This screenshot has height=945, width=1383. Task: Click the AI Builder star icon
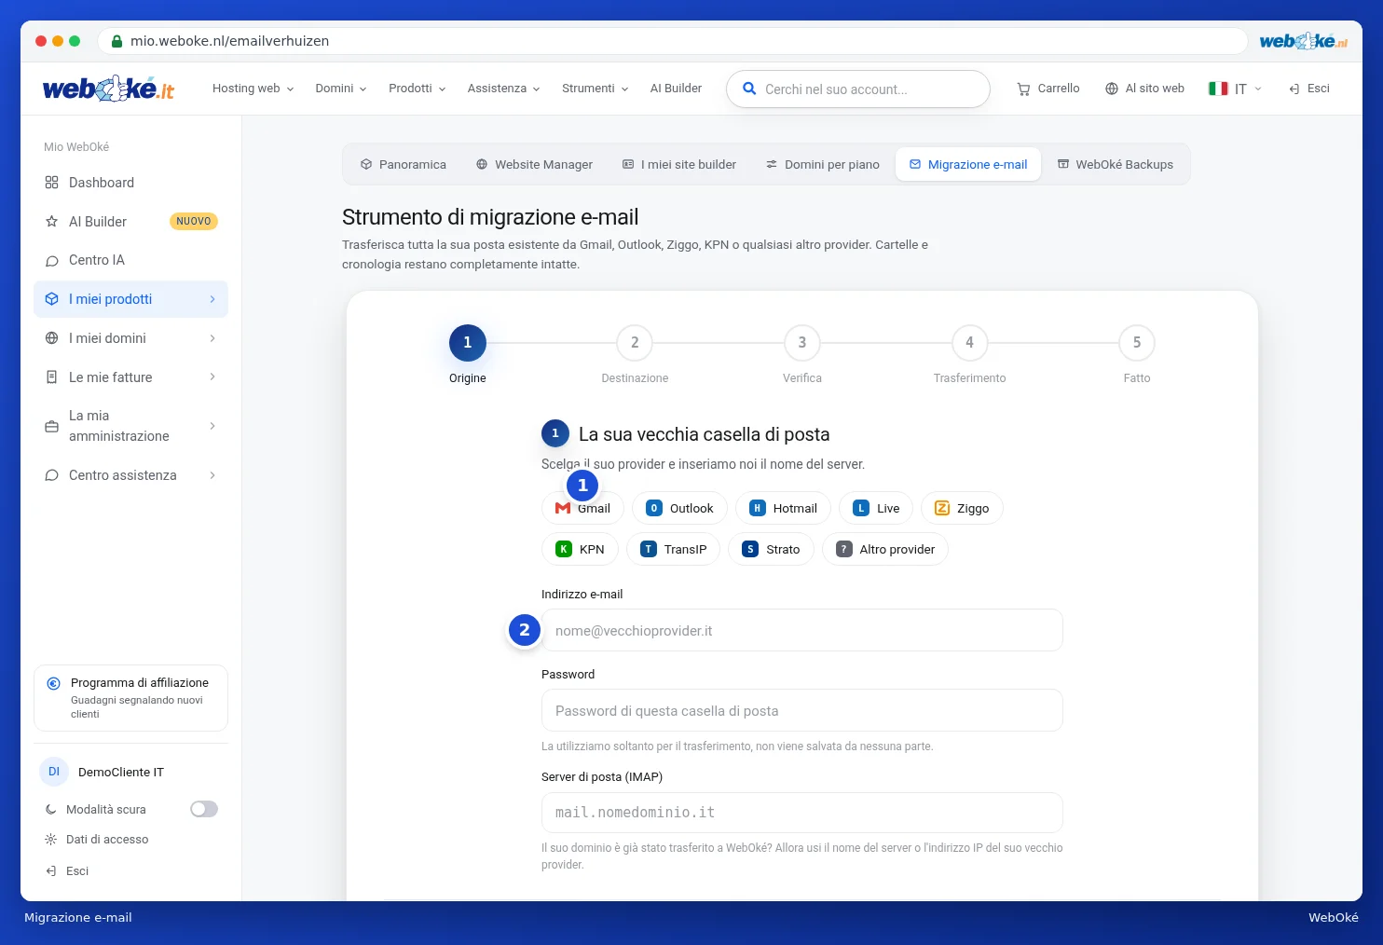(x=52, y=222)
